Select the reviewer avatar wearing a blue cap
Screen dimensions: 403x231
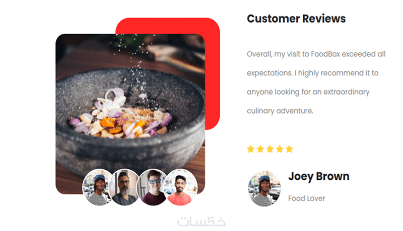tap(98, 187)
